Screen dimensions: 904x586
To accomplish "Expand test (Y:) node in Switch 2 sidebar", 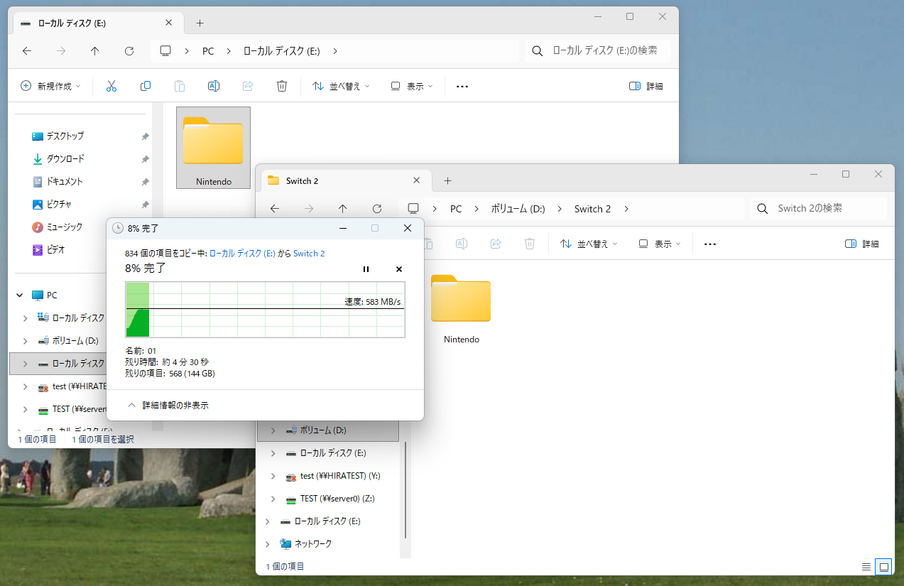I will pos(273,476).
